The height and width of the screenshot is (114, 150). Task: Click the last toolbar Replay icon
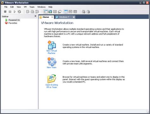coord(88,12)
